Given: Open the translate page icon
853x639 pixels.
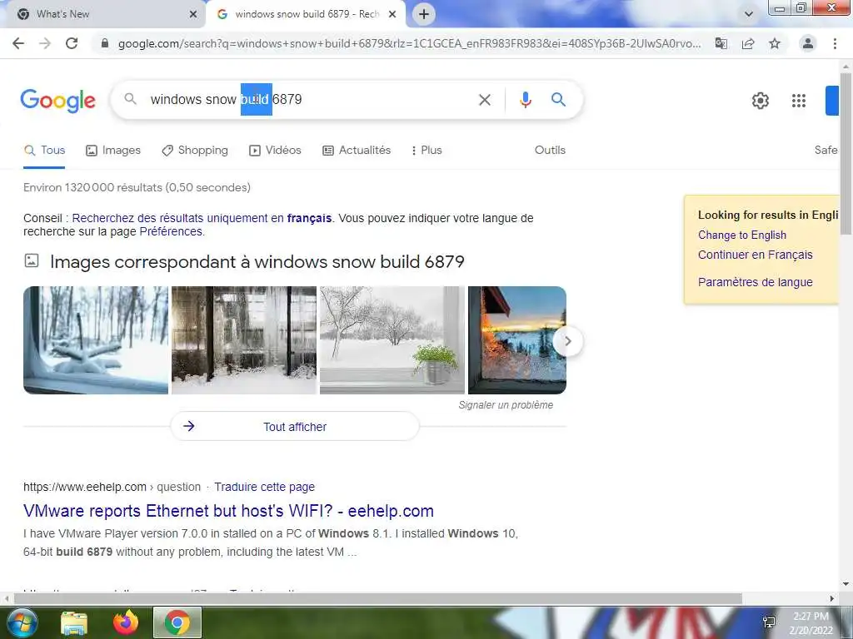Looking at the screenshot, I should pyautogui.click(x=721, y=43).
